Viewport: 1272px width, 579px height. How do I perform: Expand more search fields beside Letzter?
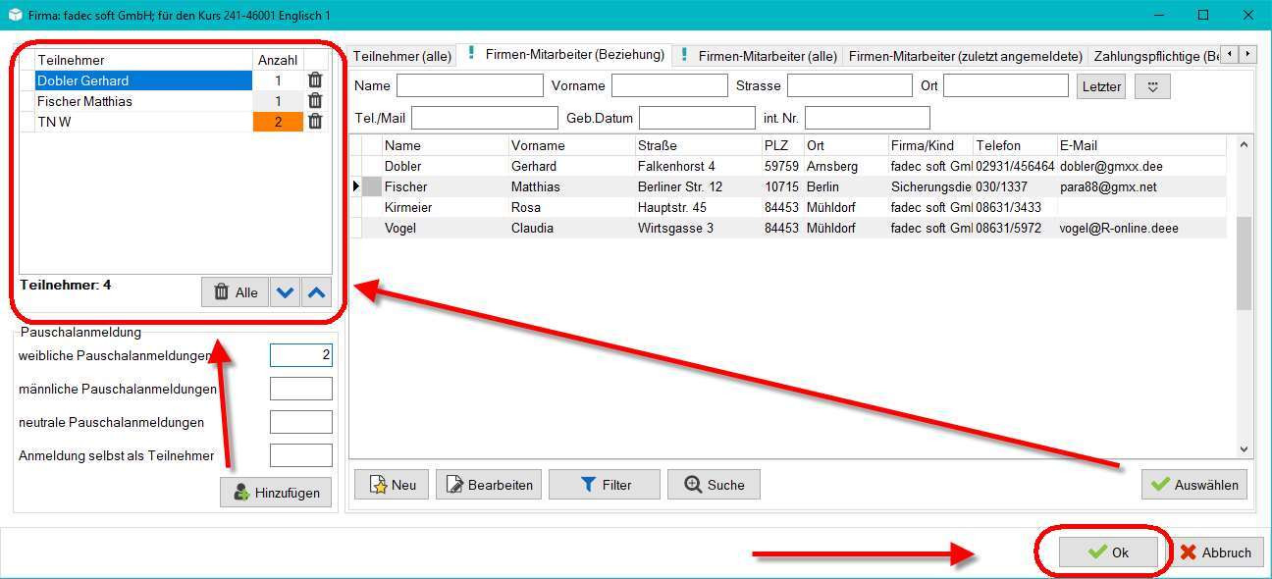tap(1153, 86)
